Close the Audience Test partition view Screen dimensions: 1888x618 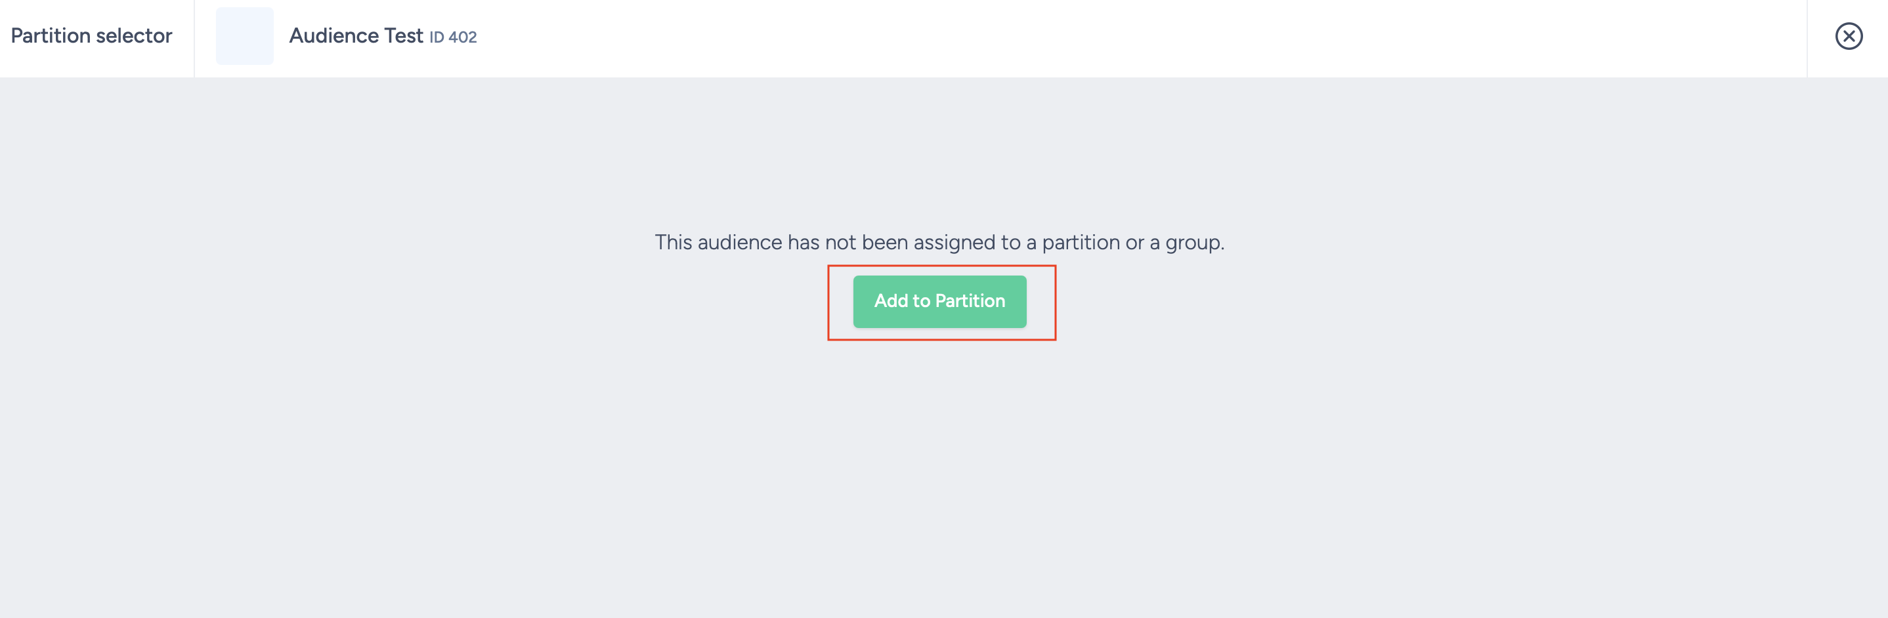click(1850, 36)
